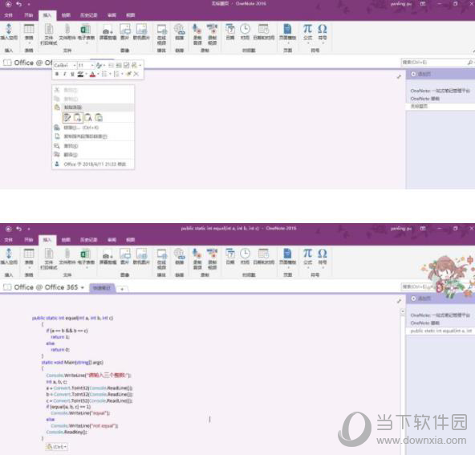Open Paste Options (Ctrl) button below code
475x455 pixels.
coord(56,447)
